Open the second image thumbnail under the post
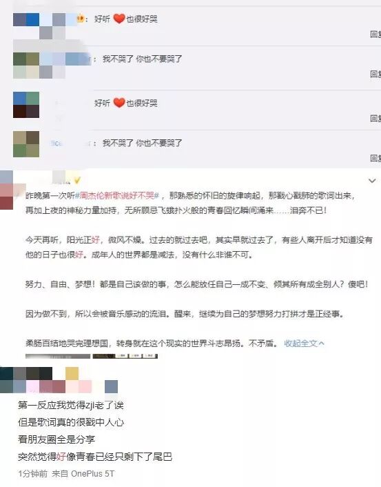 [x=125, y=356]
